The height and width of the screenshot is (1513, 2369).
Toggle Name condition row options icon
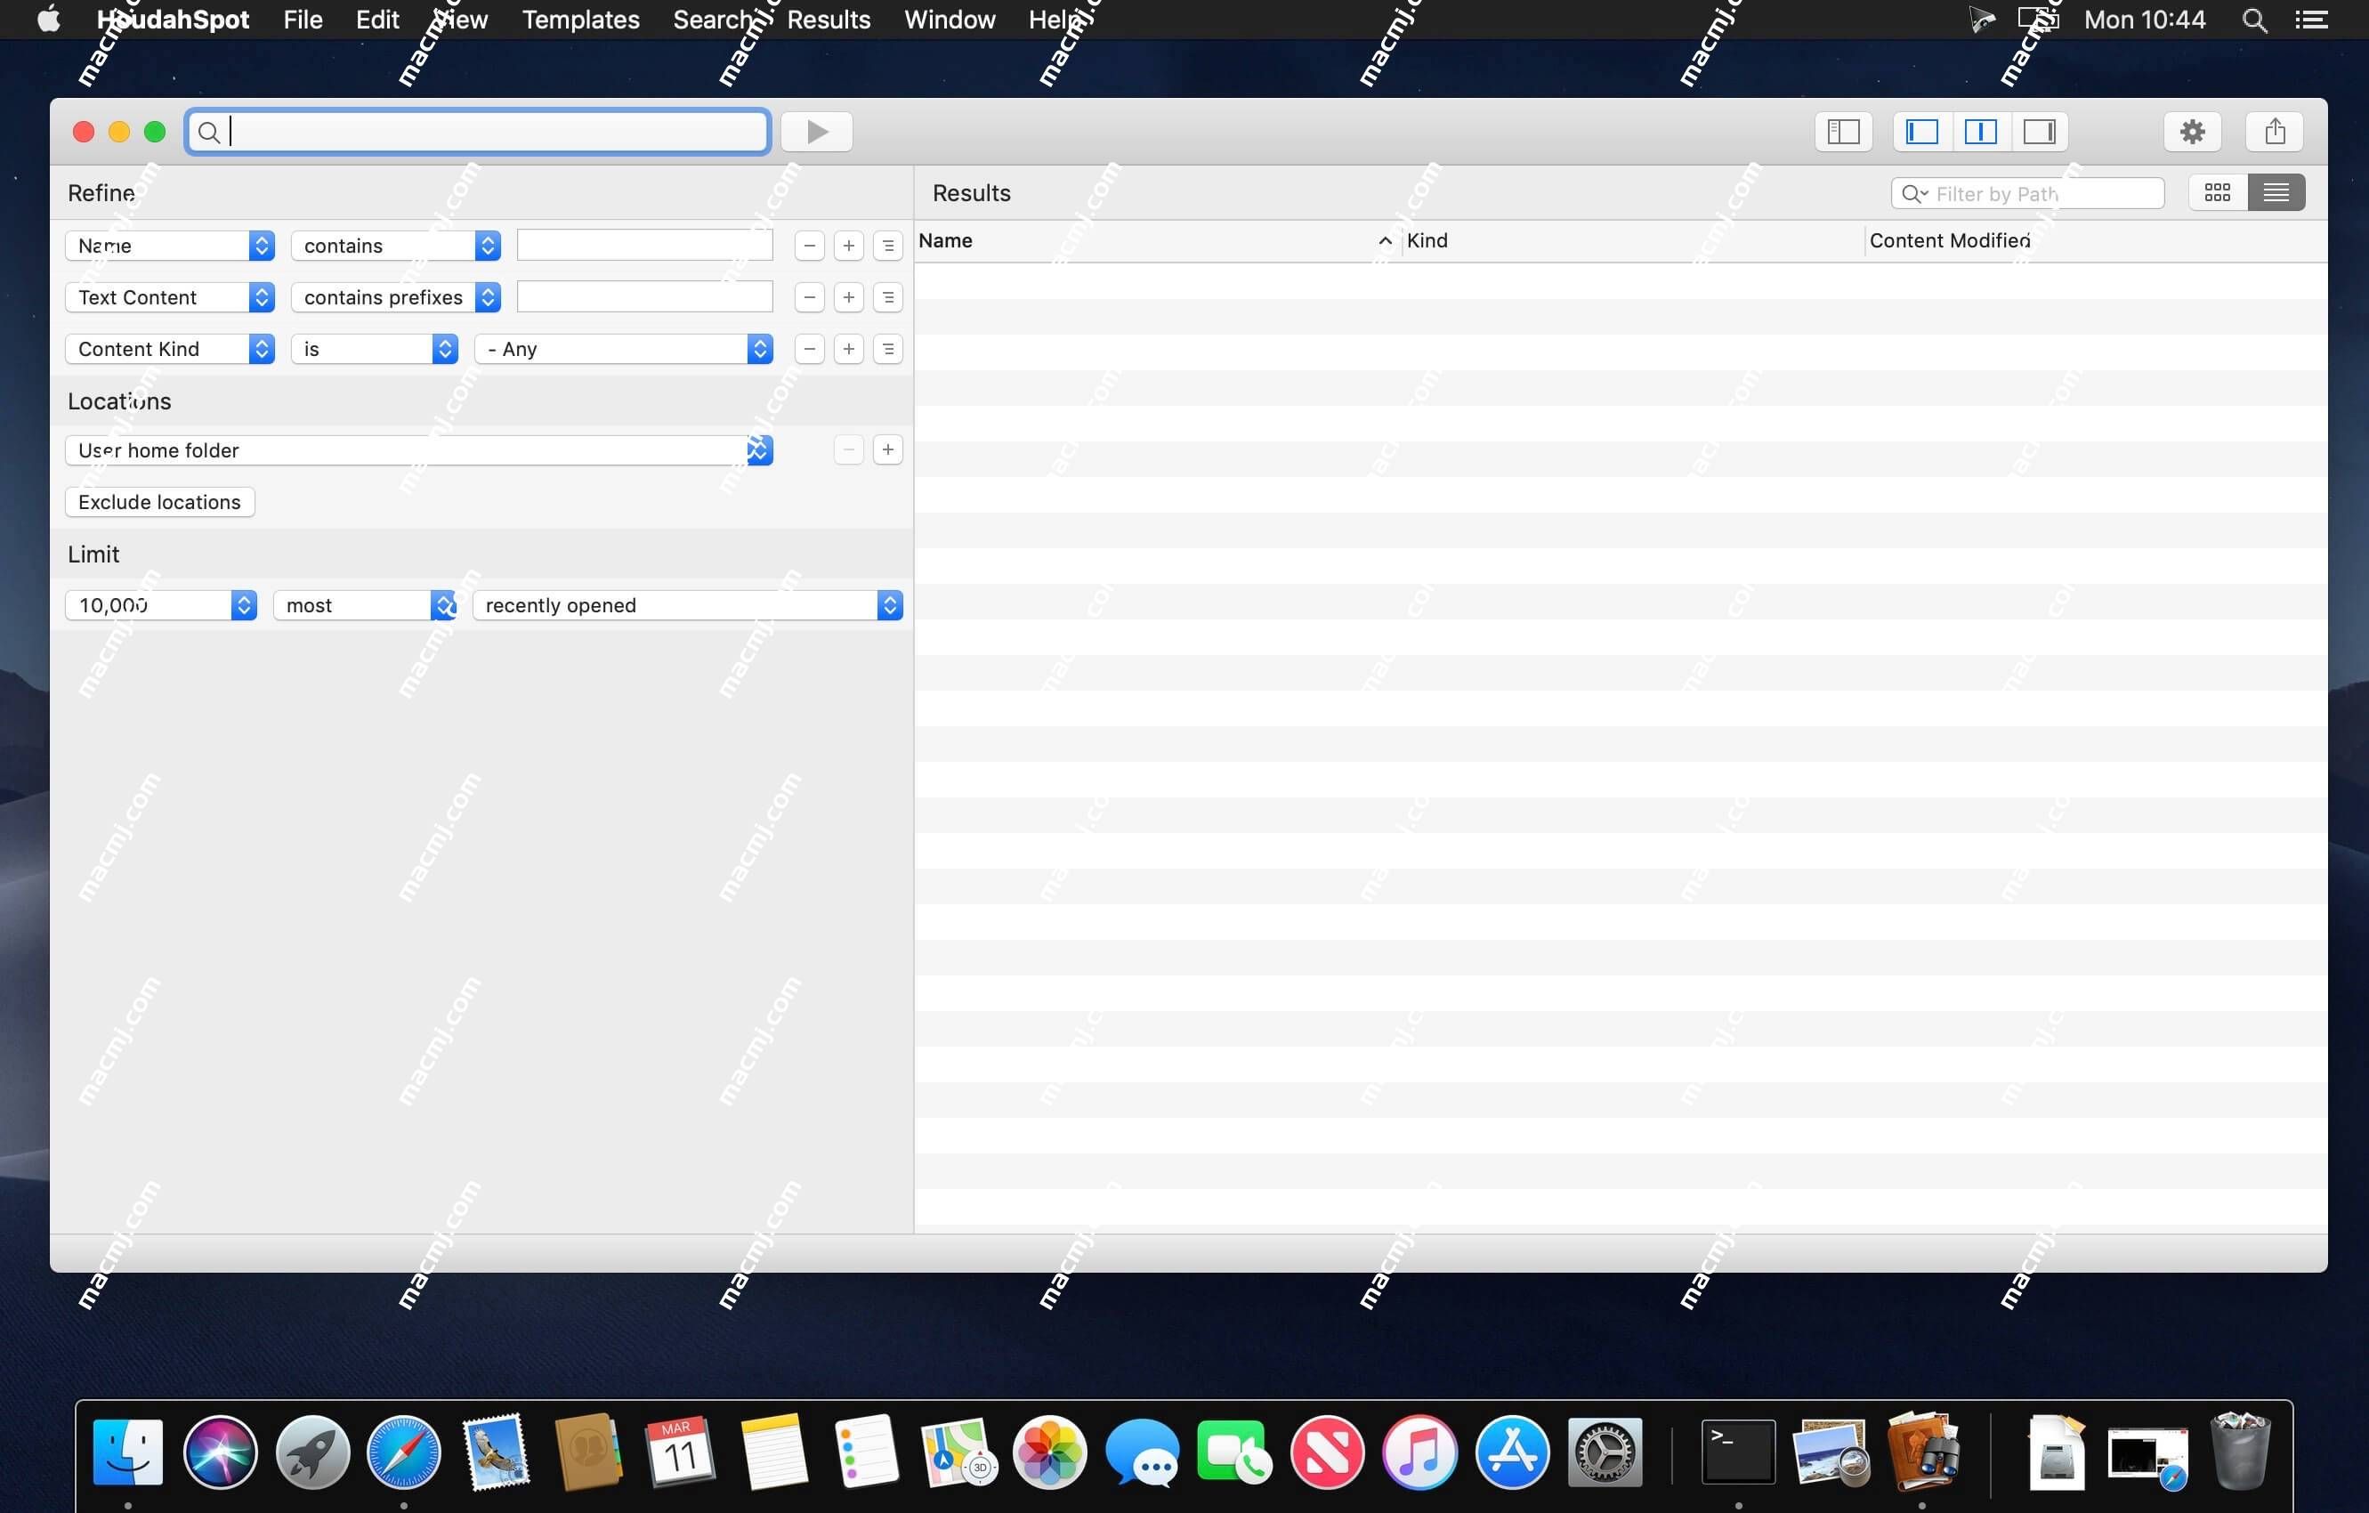click(x=885, y=246)
